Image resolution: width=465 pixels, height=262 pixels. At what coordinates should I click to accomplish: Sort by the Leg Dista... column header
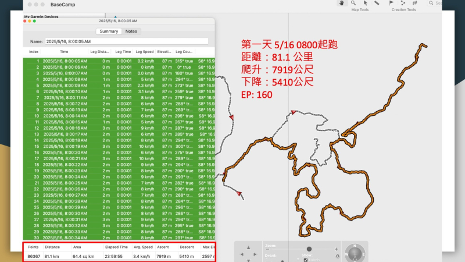click(x=99, y=52)
